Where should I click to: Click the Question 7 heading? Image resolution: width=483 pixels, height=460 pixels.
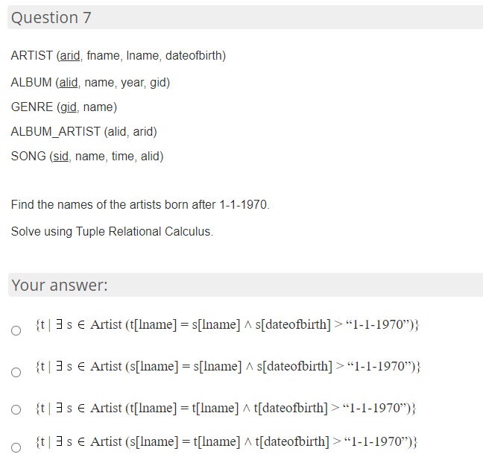click(51, 18)
